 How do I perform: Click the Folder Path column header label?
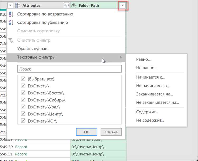pos(89,6)
